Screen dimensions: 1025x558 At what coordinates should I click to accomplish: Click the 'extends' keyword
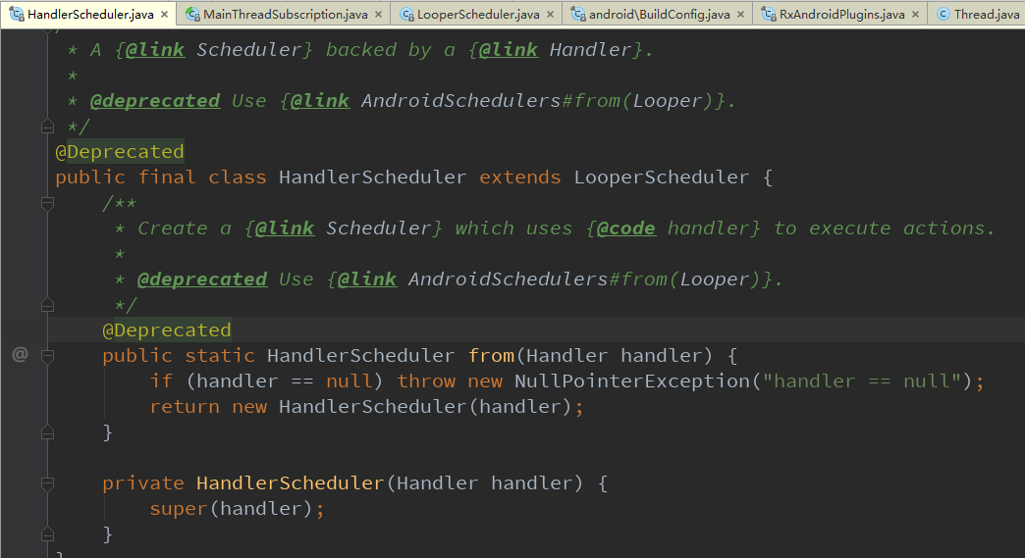pos(519,177)
